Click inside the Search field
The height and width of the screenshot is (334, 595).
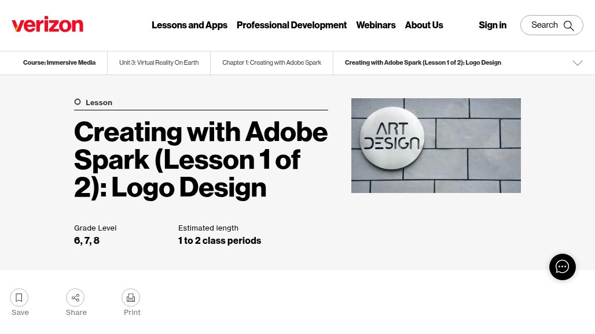point(552,25)
